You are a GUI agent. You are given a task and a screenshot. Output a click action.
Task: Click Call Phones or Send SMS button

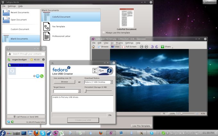pyautogui.click(x=26, y=117)
